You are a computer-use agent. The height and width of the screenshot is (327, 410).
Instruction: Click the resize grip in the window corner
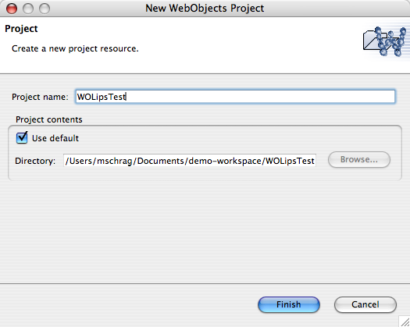point(405,322)
